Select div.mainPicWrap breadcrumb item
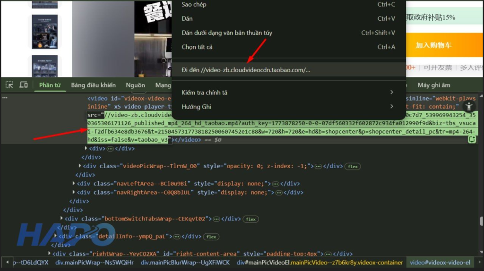Viewport: 484px width, 271px height. [x=95, y=263]
